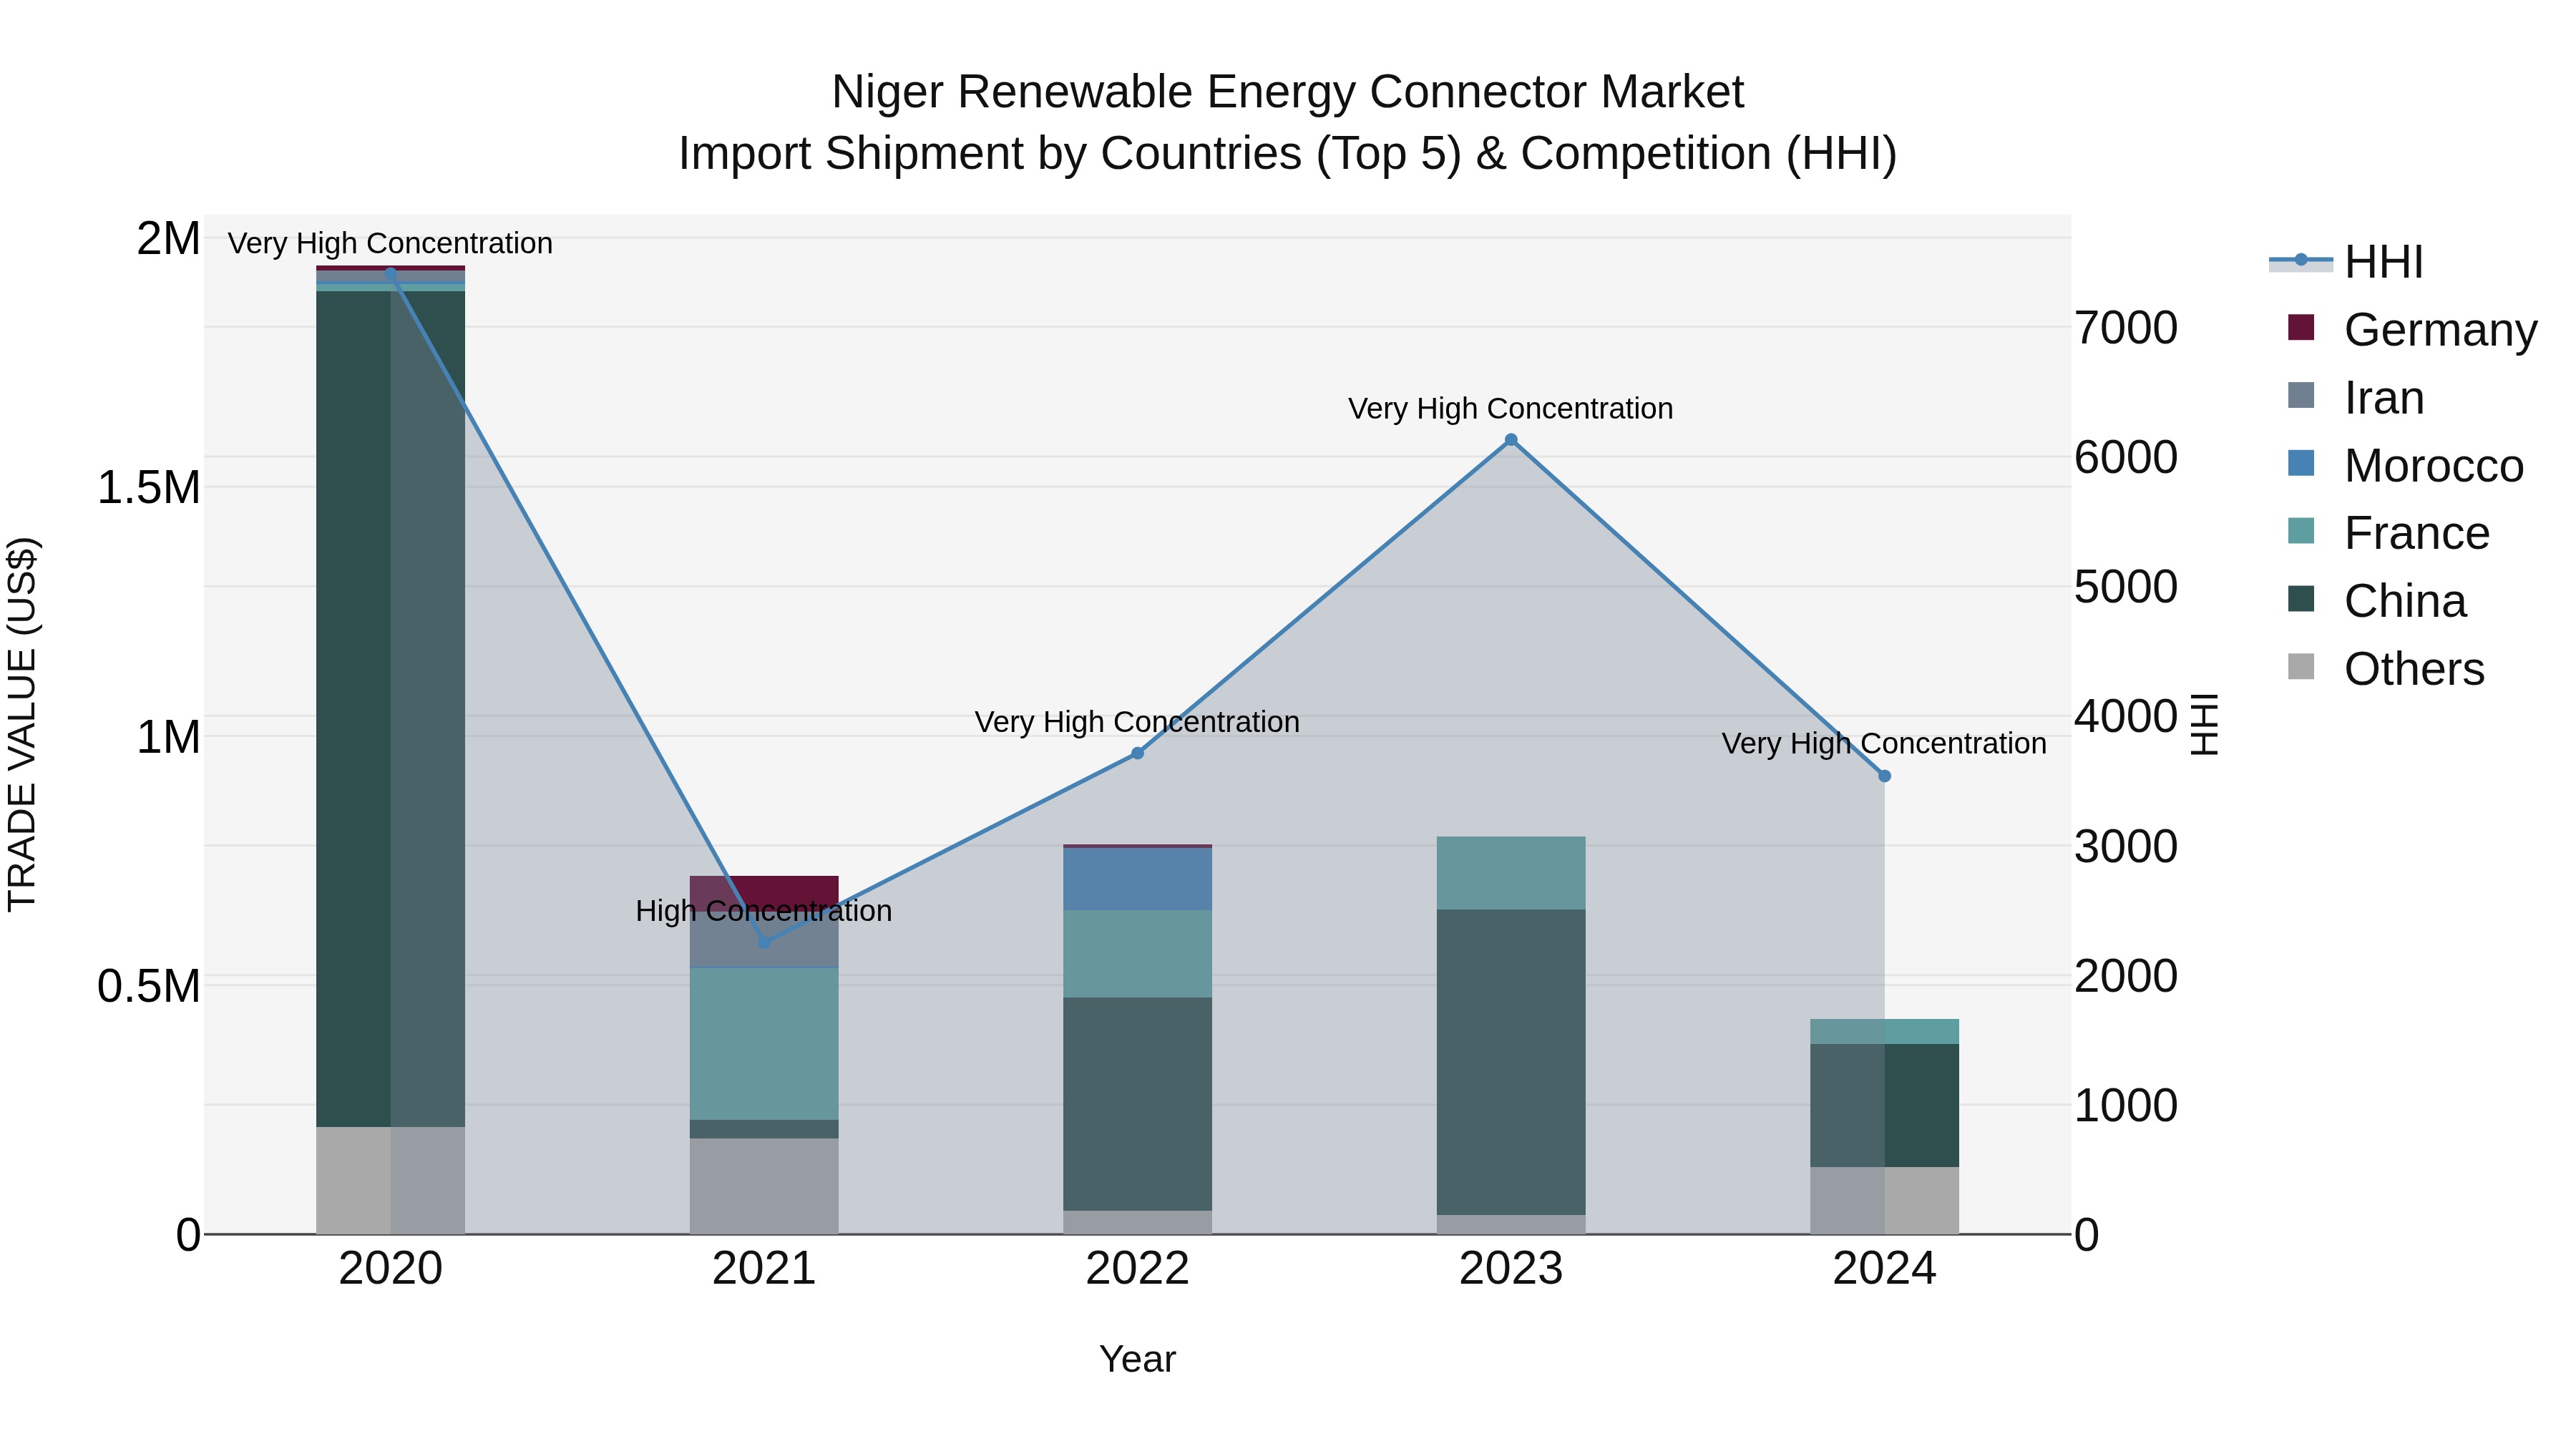Screen dimensions: 2576x1449
Task: Click the '0.5M' left axis tick label
Action: [x=149, y=986]
